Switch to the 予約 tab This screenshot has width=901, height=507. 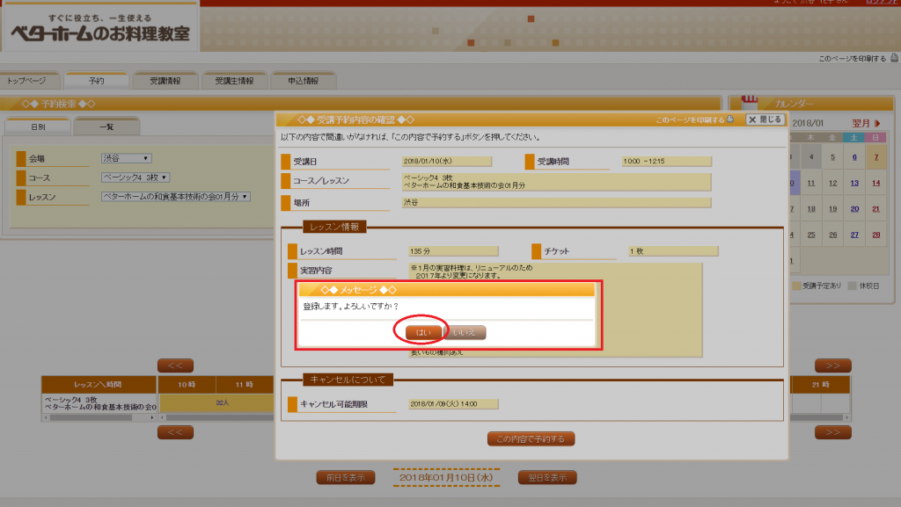[x=97, y=81]
